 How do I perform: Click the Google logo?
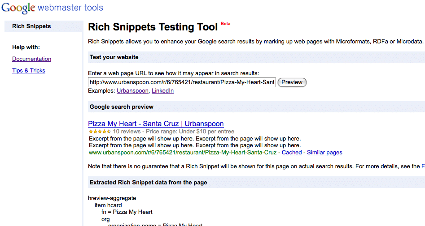[18, 8]
